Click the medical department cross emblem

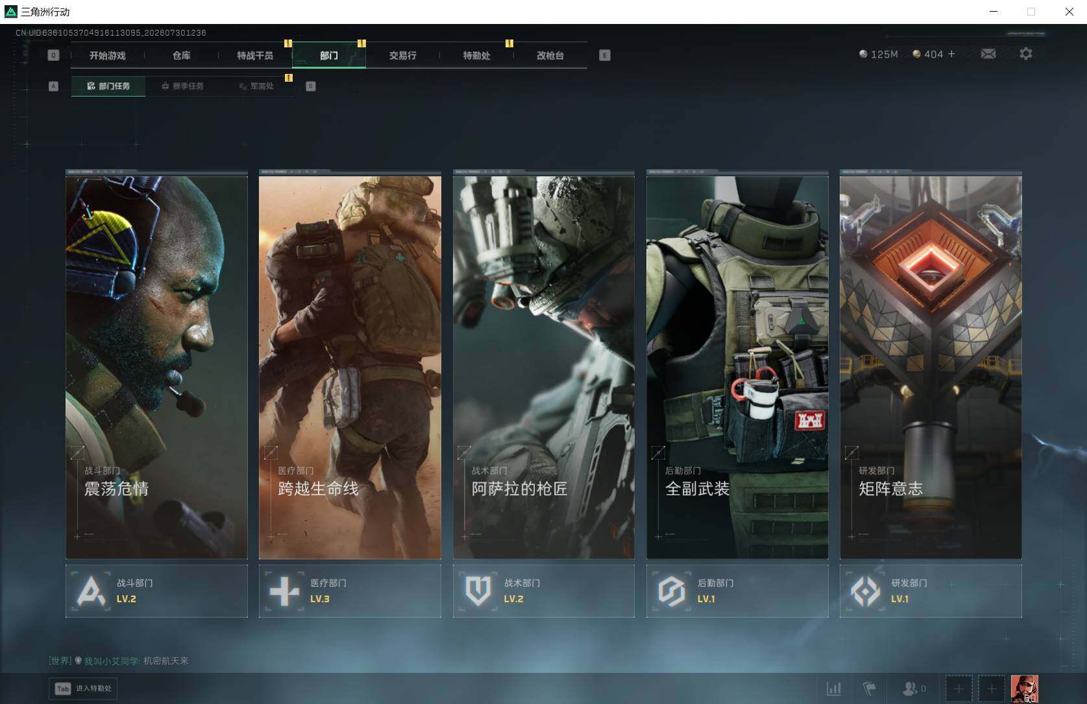click(284, 591)
